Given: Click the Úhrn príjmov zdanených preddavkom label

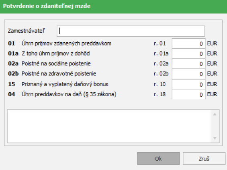Looking at the screenshot, I should point(66,44).
